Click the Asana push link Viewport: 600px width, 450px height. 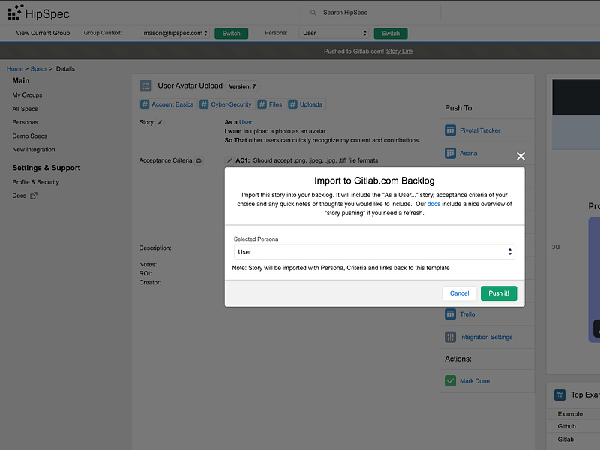(468, 154)
